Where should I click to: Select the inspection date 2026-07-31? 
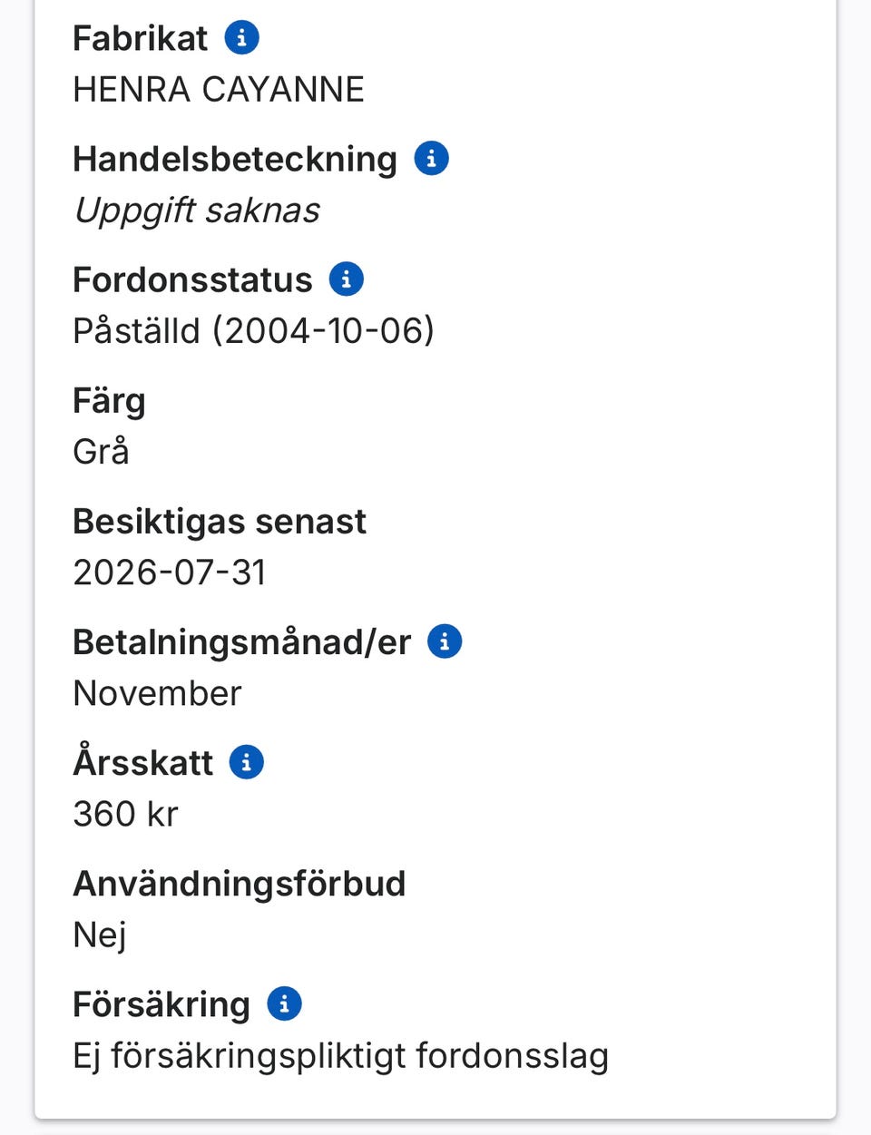pyautogui.click(x=170, y=572)
